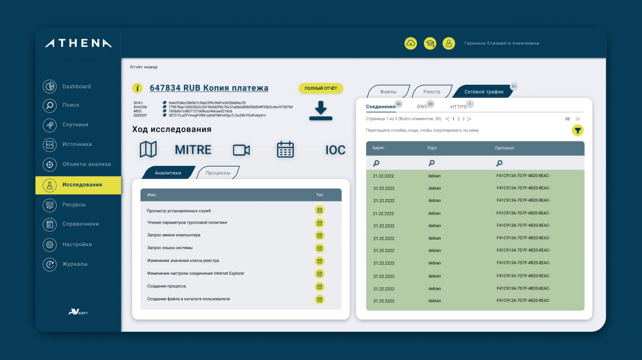642x360 pixels.
Task: Download the report via download arrow icon
Action: pos(321,111)
